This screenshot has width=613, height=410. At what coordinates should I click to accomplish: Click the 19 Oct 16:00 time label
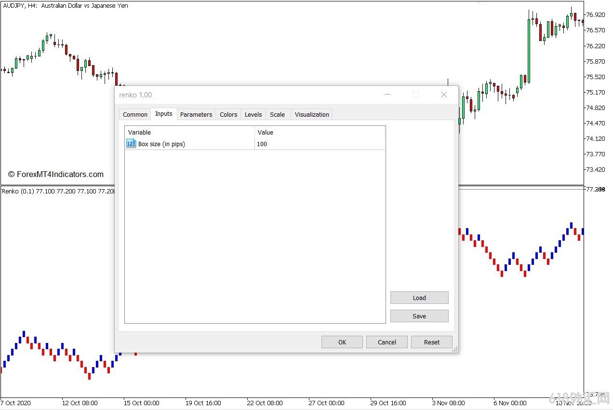pyautogui.click(x=203, y=403)
